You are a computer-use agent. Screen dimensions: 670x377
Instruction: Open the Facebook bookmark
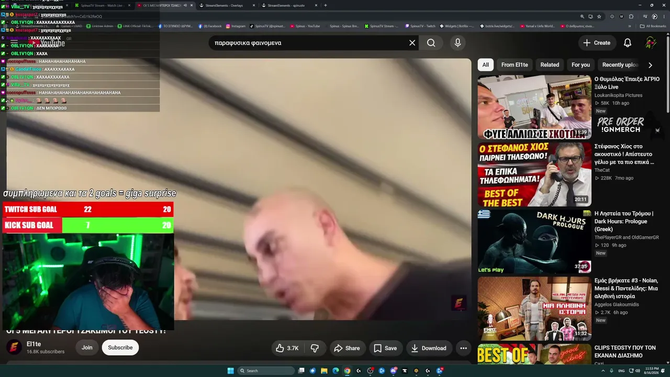pyautogui.click(x=210, y=26)
